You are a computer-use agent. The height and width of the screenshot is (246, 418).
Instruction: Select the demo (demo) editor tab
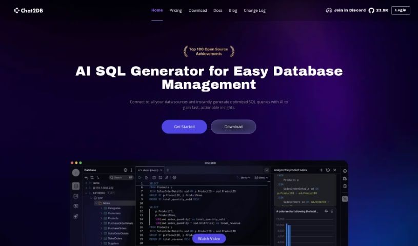(x=150, y=170)
